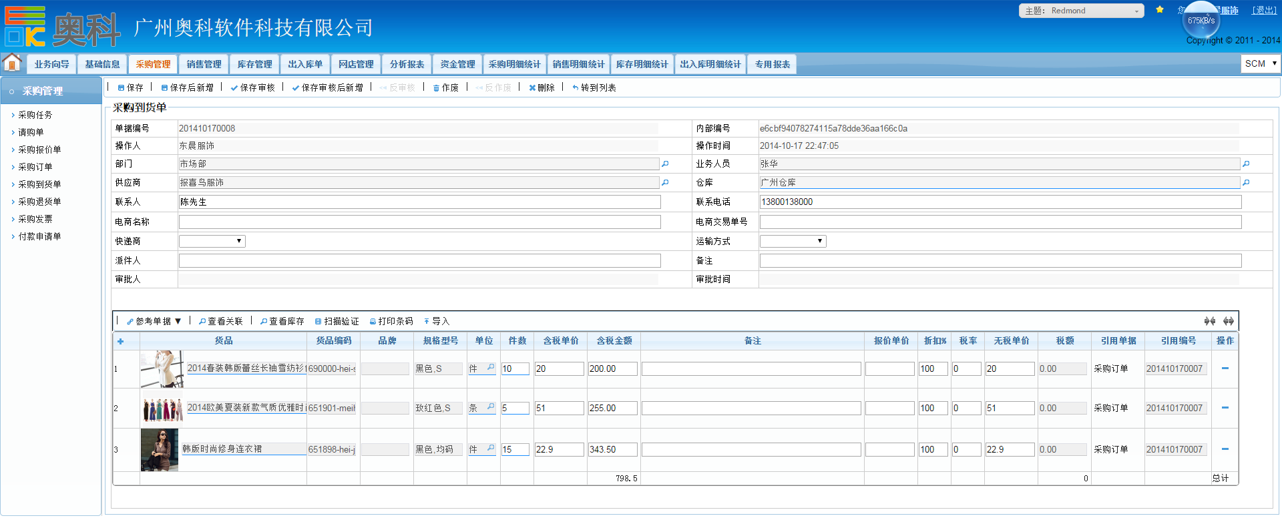The height and width of the screenshot is (522, 1282).
Task: Switch to the 销售管理 tab
Action: click(x=204, y=64)
